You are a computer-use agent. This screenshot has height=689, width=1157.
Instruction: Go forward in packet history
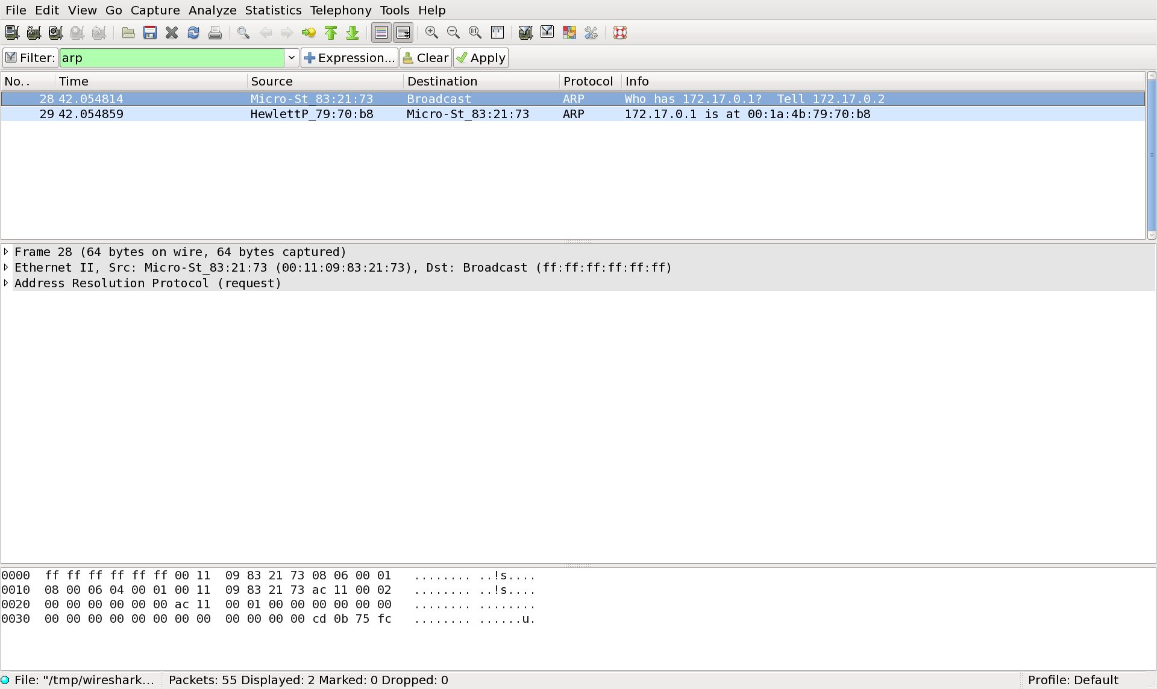tap(287, 33)
